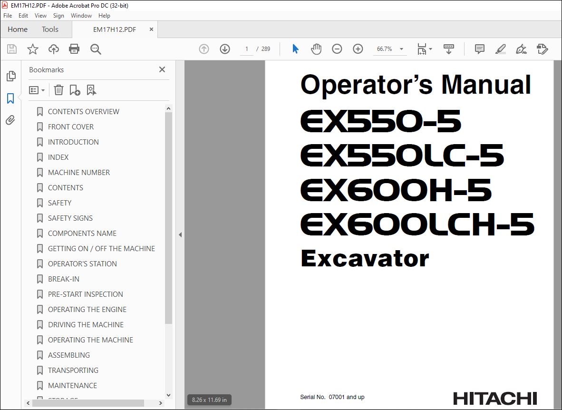The width and height of the screenshot is (562, 410).
Task: Go to OPERATING THE ENGINE bookmark
Action: (87, 309)
